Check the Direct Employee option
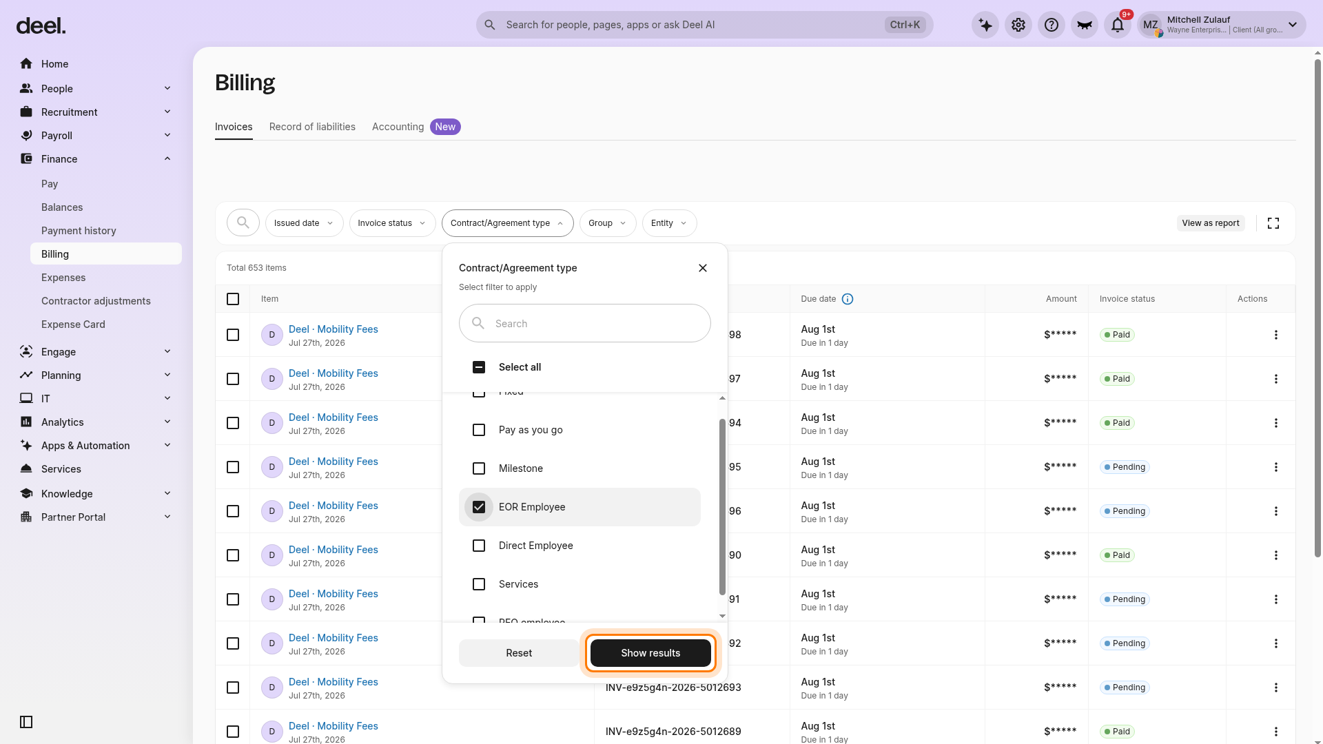 point(479,546)
